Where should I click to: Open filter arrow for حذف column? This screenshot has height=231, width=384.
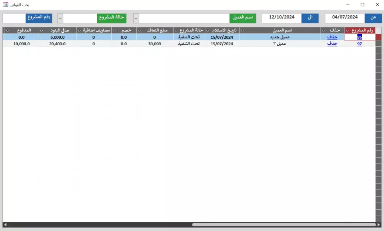[323, 31]
